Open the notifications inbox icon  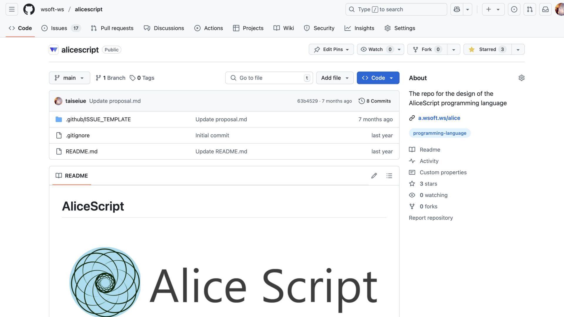pyautogui.click(x=545, y=9)
